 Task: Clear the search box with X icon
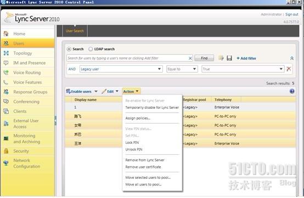[x=190, y=58]
